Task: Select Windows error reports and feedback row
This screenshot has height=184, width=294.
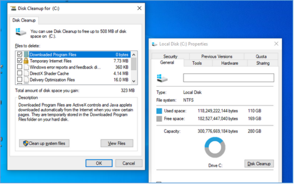Action: click(65, 67)
